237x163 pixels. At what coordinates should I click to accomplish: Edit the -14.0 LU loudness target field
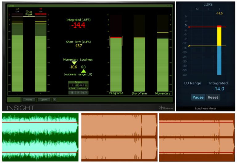pyautogui.click(x=81, y=85)
